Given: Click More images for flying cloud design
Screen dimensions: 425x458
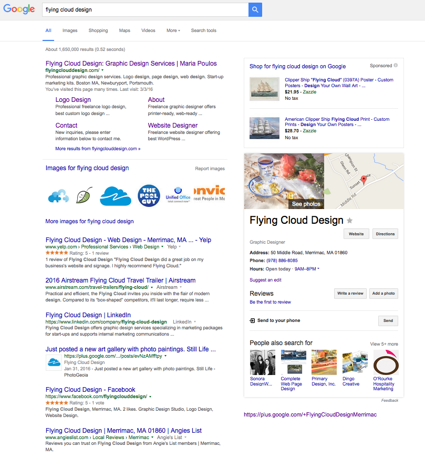Looking at the screenshot, I should point(89,222).
